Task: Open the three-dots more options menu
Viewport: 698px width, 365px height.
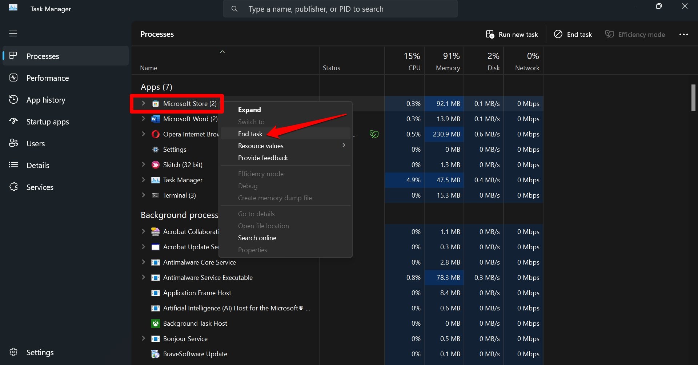Action: pyautogui.click(x=683, y=35)
